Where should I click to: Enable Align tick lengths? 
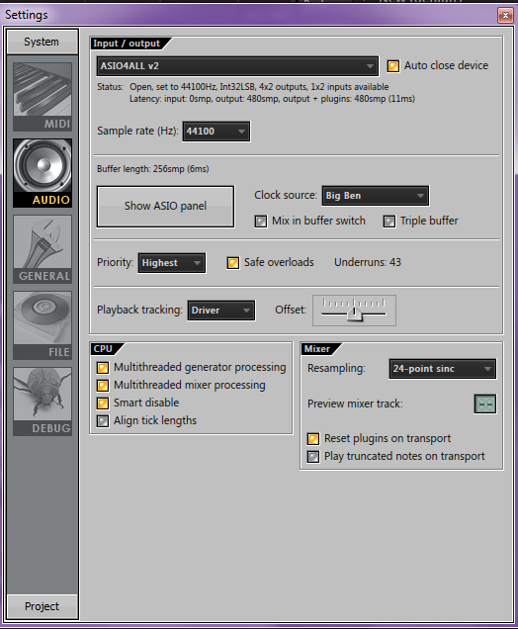[x=103, y=420]
